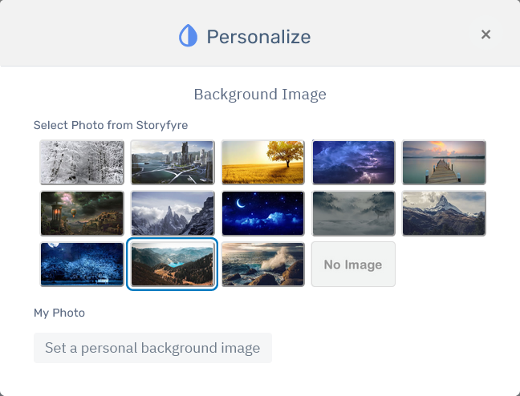Pick the golden field with tree photo
Viewport: 520px width, 396px height.
tap(263, 163)
